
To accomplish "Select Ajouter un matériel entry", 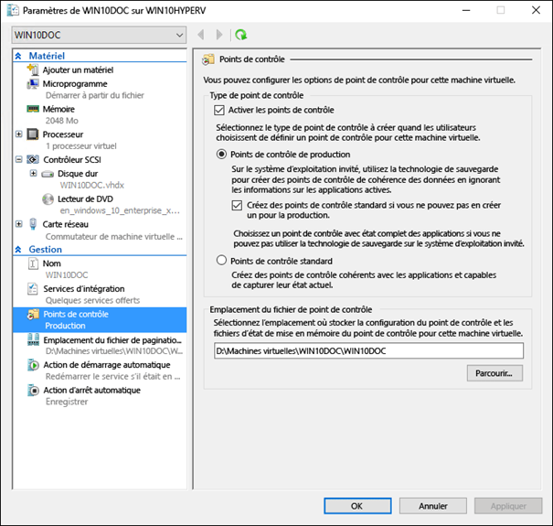I will pyautogui.click(x=78, y=70).
